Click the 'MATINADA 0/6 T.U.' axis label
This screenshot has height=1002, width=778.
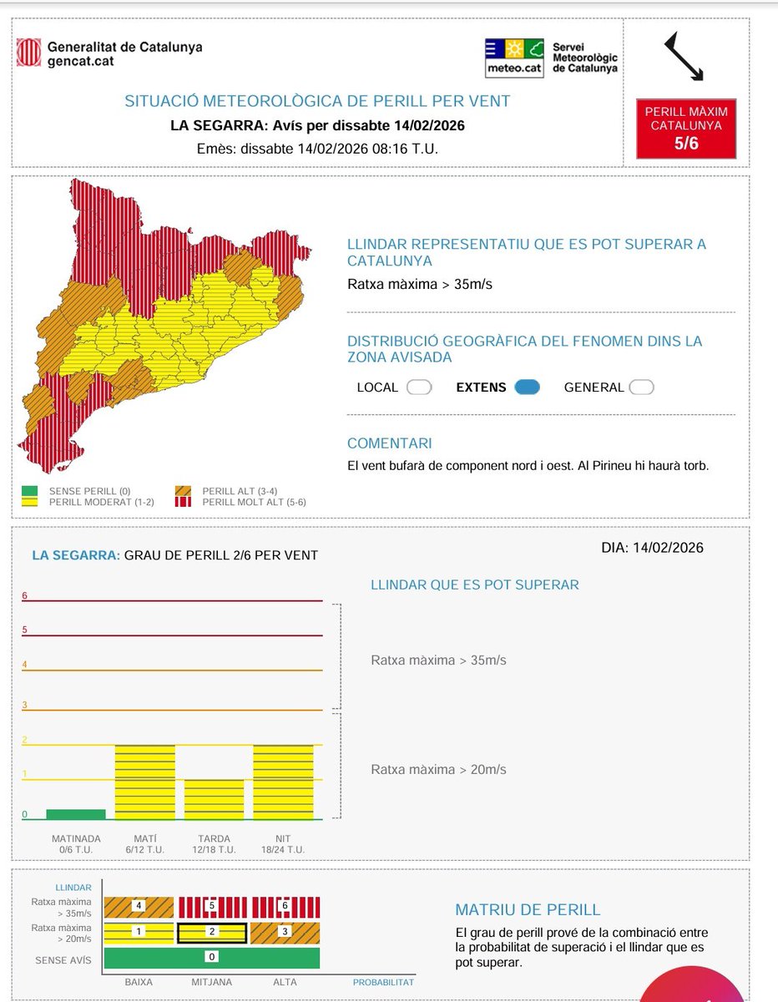pyautogui.click(x=76, y=844)
